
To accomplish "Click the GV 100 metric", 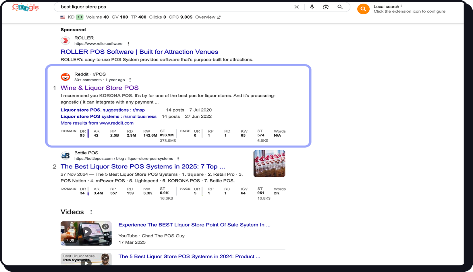I will (x=120, y=17).
